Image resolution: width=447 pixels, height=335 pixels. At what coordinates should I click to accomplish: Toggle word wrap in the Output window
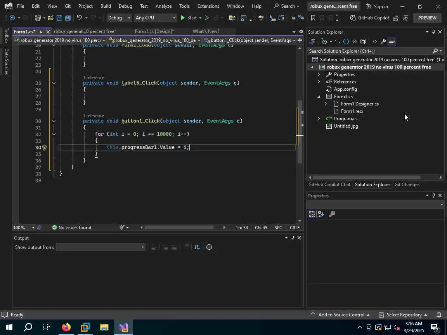(197, 247)
